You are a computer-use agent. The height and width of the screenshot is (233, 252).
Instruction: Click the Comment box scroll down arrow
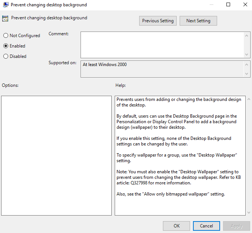(x=247, y=55)
